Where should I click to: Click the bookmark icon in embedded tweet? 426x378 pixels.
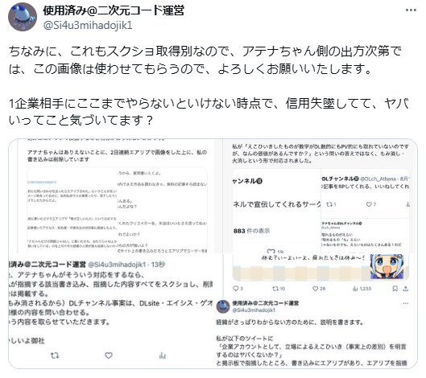pos(395,289)
